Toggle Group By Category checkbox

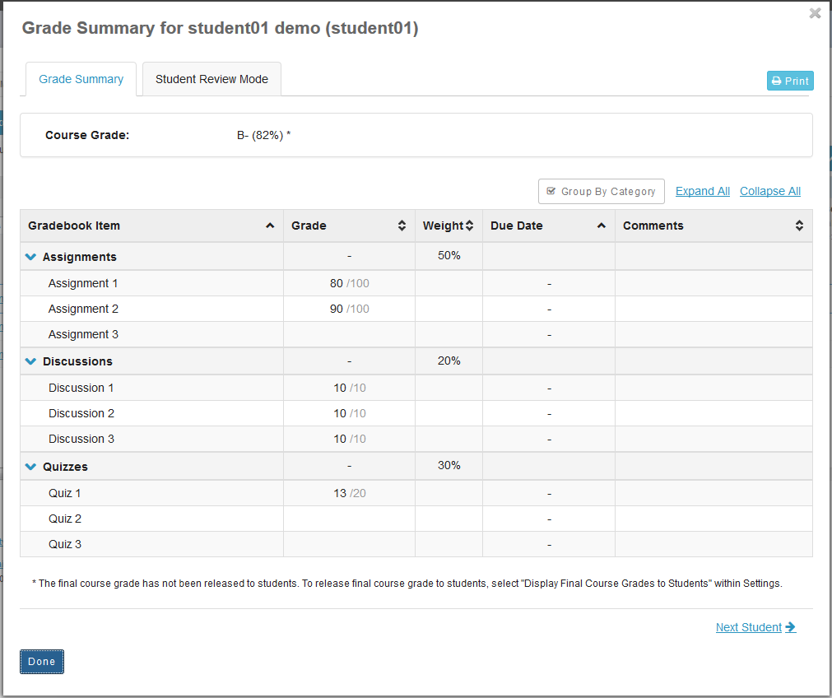pos(602,191)
